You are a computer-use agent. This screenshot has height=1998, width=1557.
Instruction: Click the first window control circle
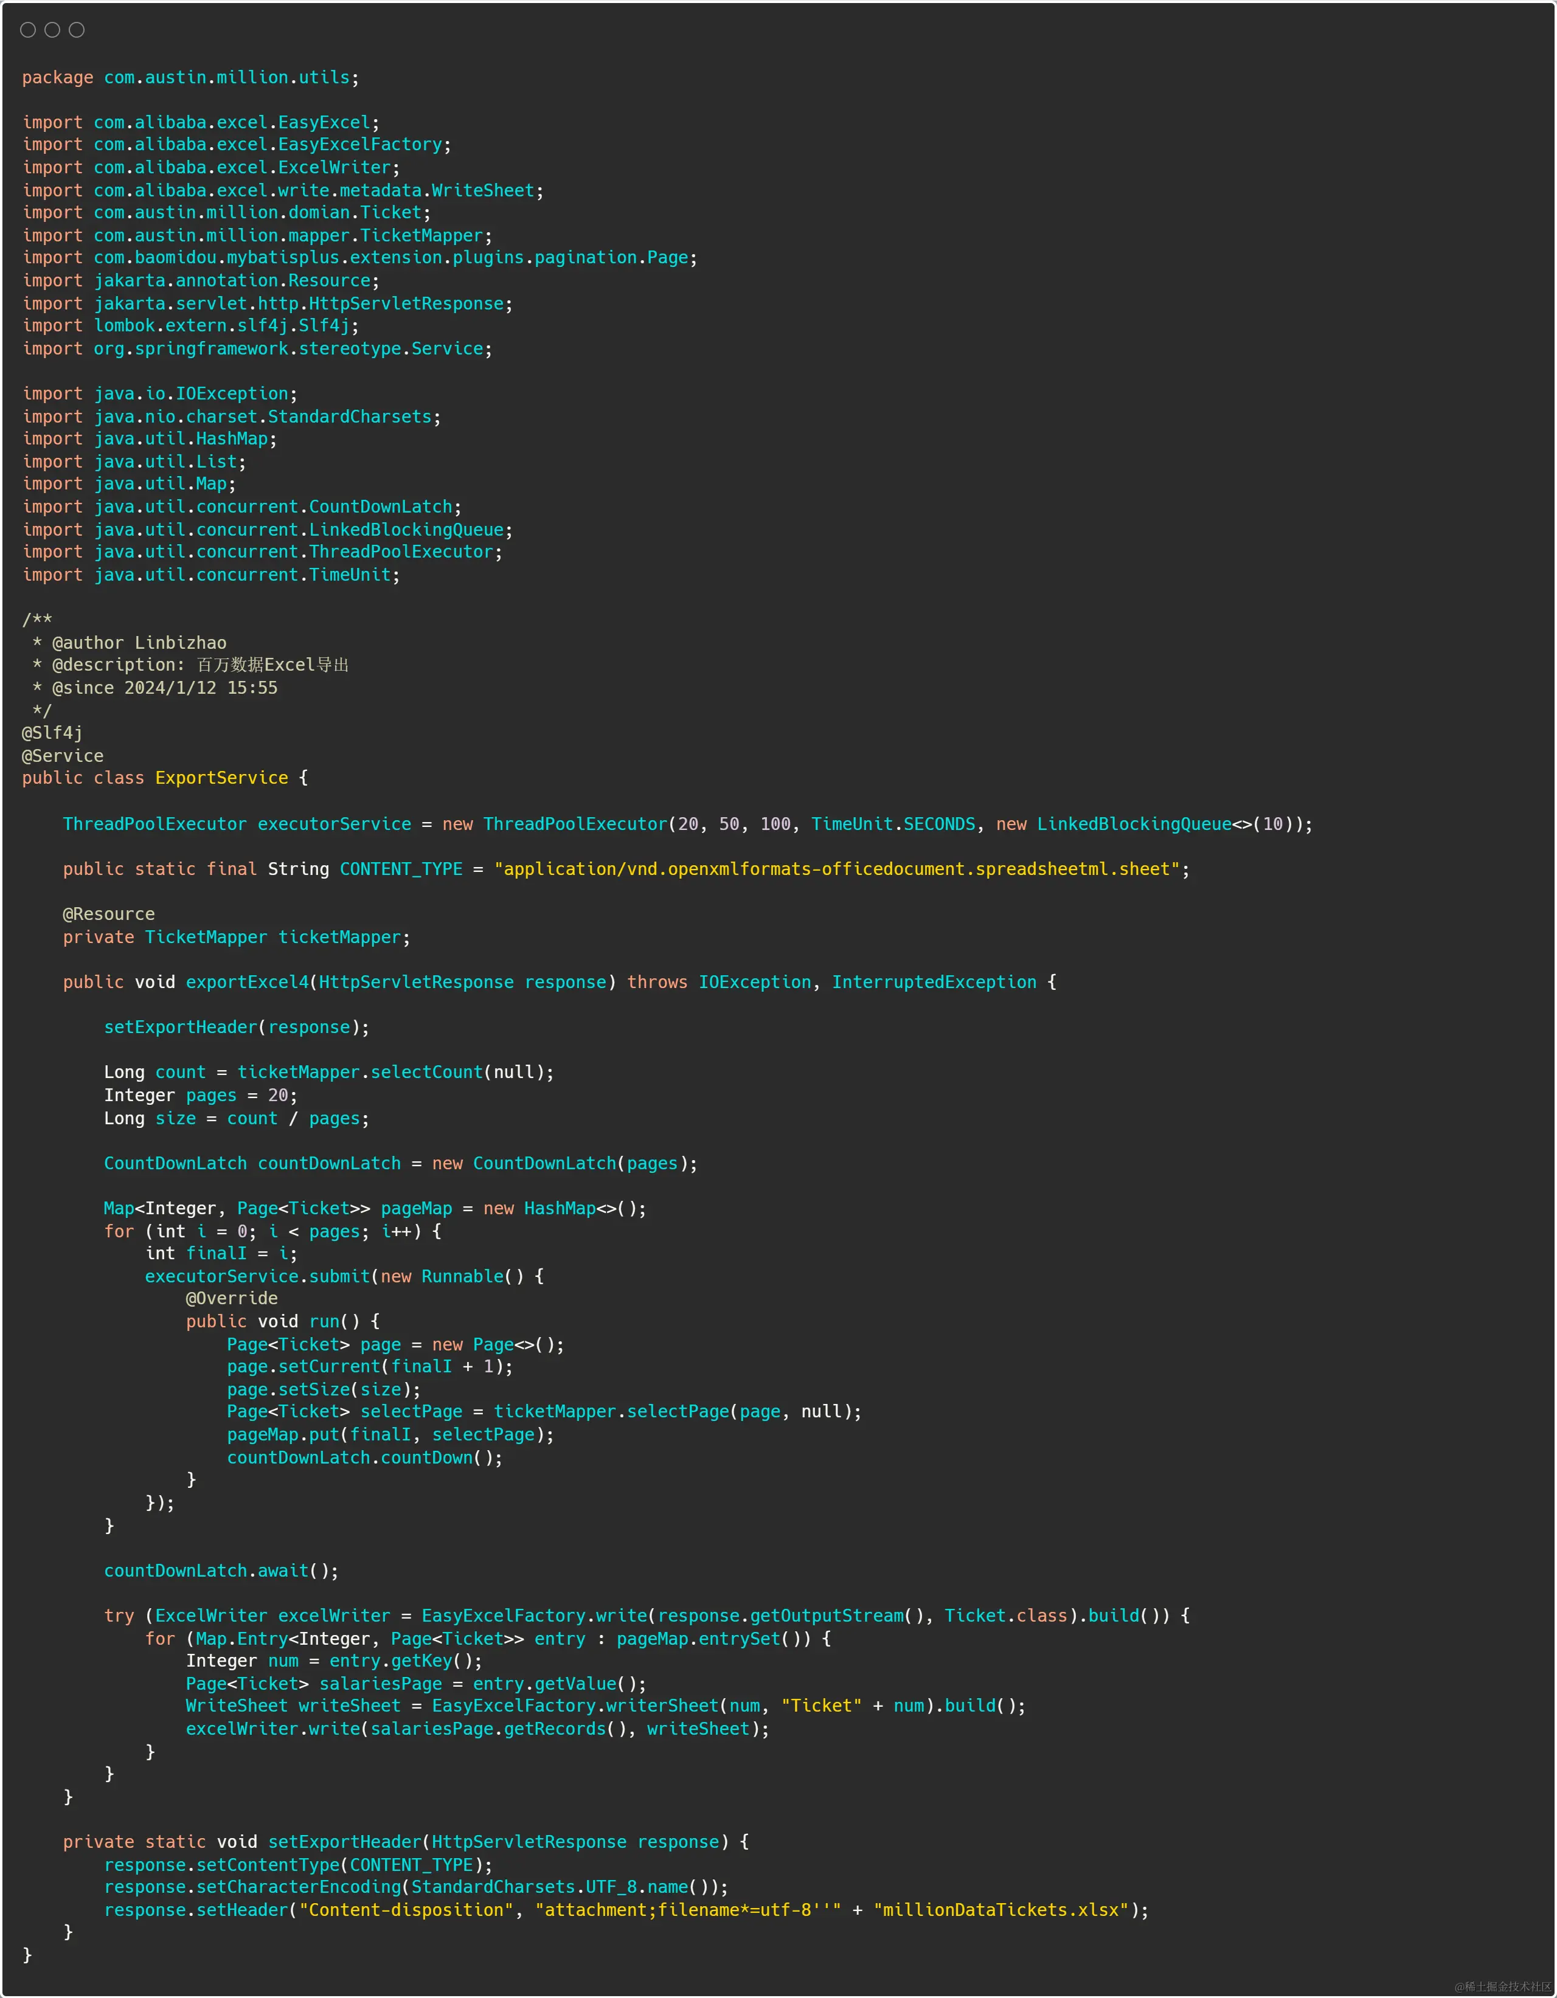27,30
